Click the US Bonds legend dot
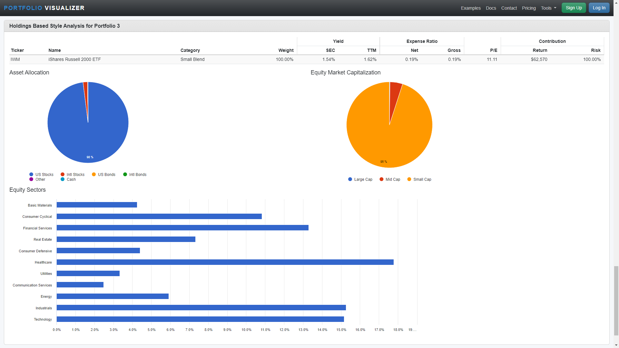The image size is (619, 348). pos(94,174)
